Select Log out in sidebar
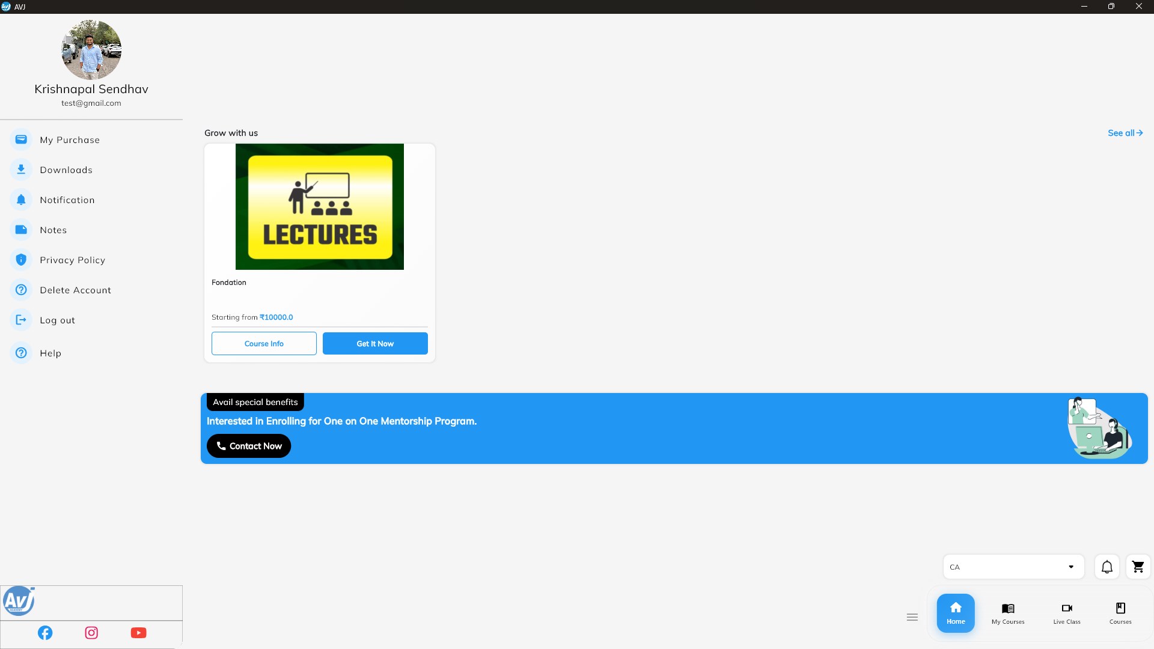The height and width of the screenshot is (649, 1154). [91, 320]
